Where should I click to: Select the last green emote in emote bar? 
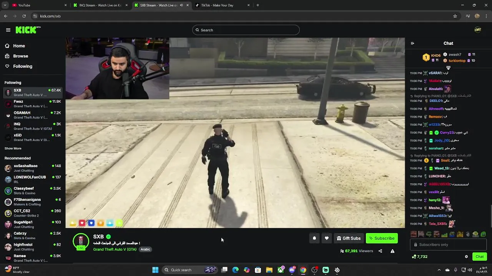pyautogui.click(x=483, y=234)
